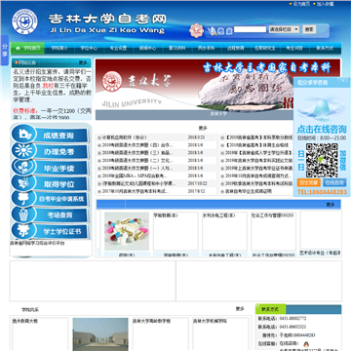
Task: Open 2019考研英语大作文押题（一）article
Action: point(137,169)
